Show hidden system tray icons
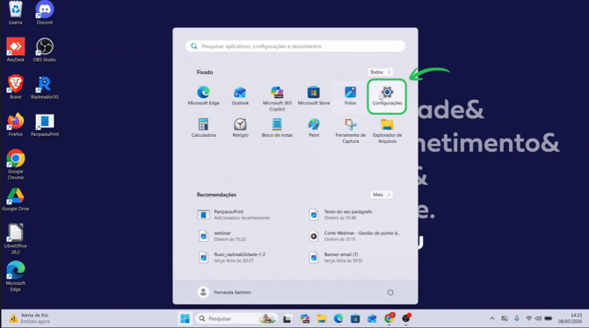 pyautogui.click(x=492, y=318)
